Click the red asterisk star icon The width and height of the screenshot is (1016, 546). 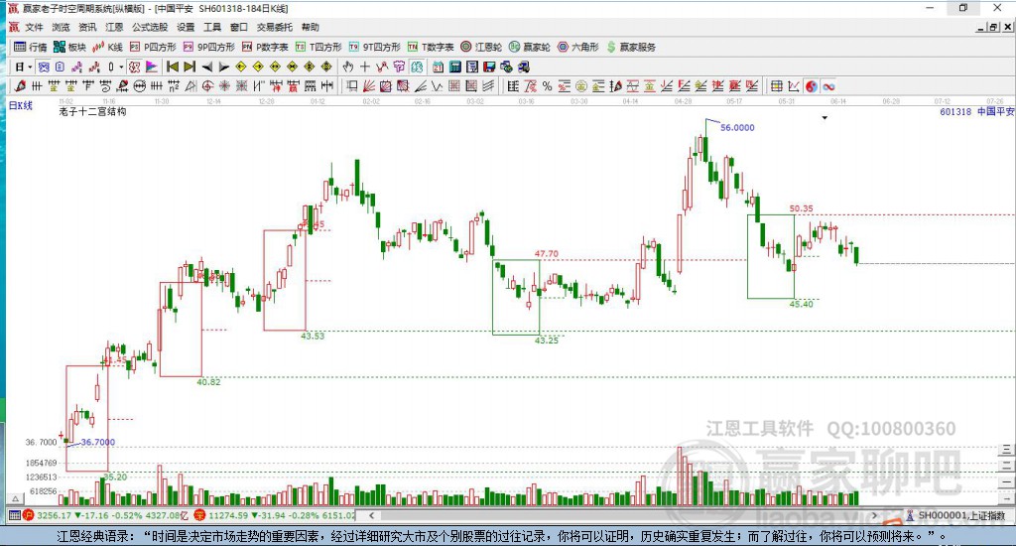click(224, 86)
